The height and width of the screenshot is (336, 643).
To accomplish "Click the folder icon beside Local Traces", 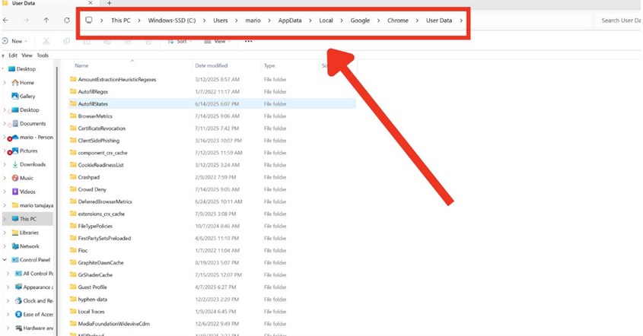I will 73,312.
